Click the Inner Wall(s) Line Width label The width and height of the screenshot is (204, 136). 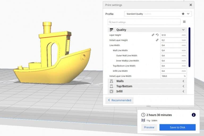(x=127, y=61)
